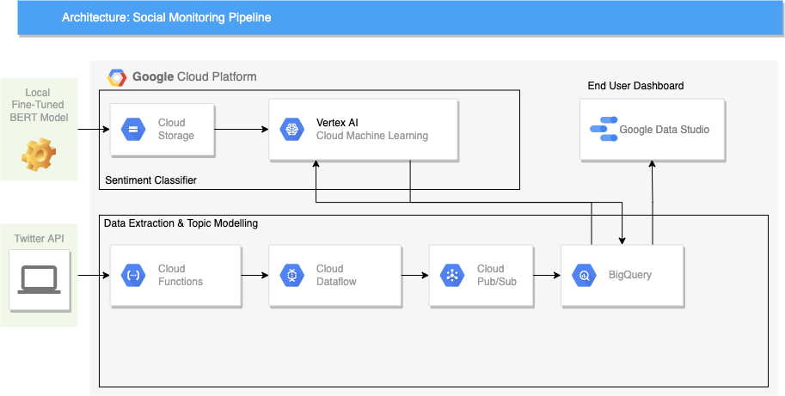Select the 'Cloud Dataflow' text label
Viewport: 785px width, 396px height.
pos(336,275)
